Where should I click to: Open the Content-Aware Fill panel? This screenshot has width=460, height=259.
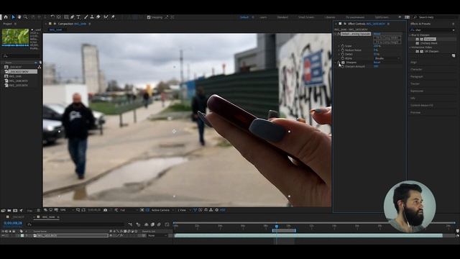(422, 105)
